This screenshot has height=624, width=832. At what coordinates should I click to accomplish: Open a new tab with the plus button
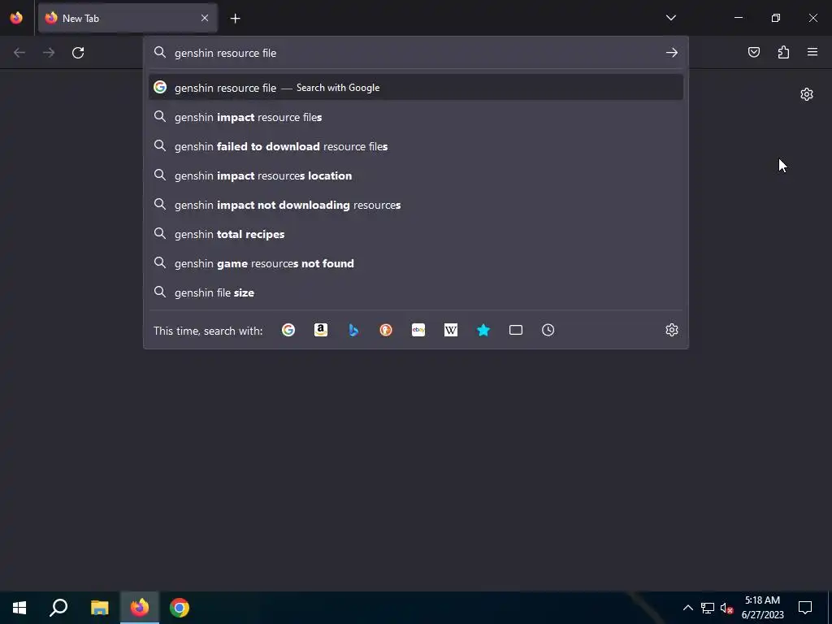coord(235,19)
